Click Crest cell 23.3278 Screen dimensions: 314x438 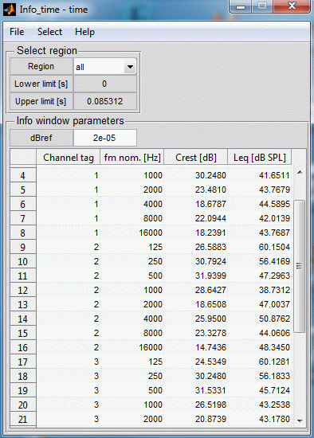click(x=196, y=333)
